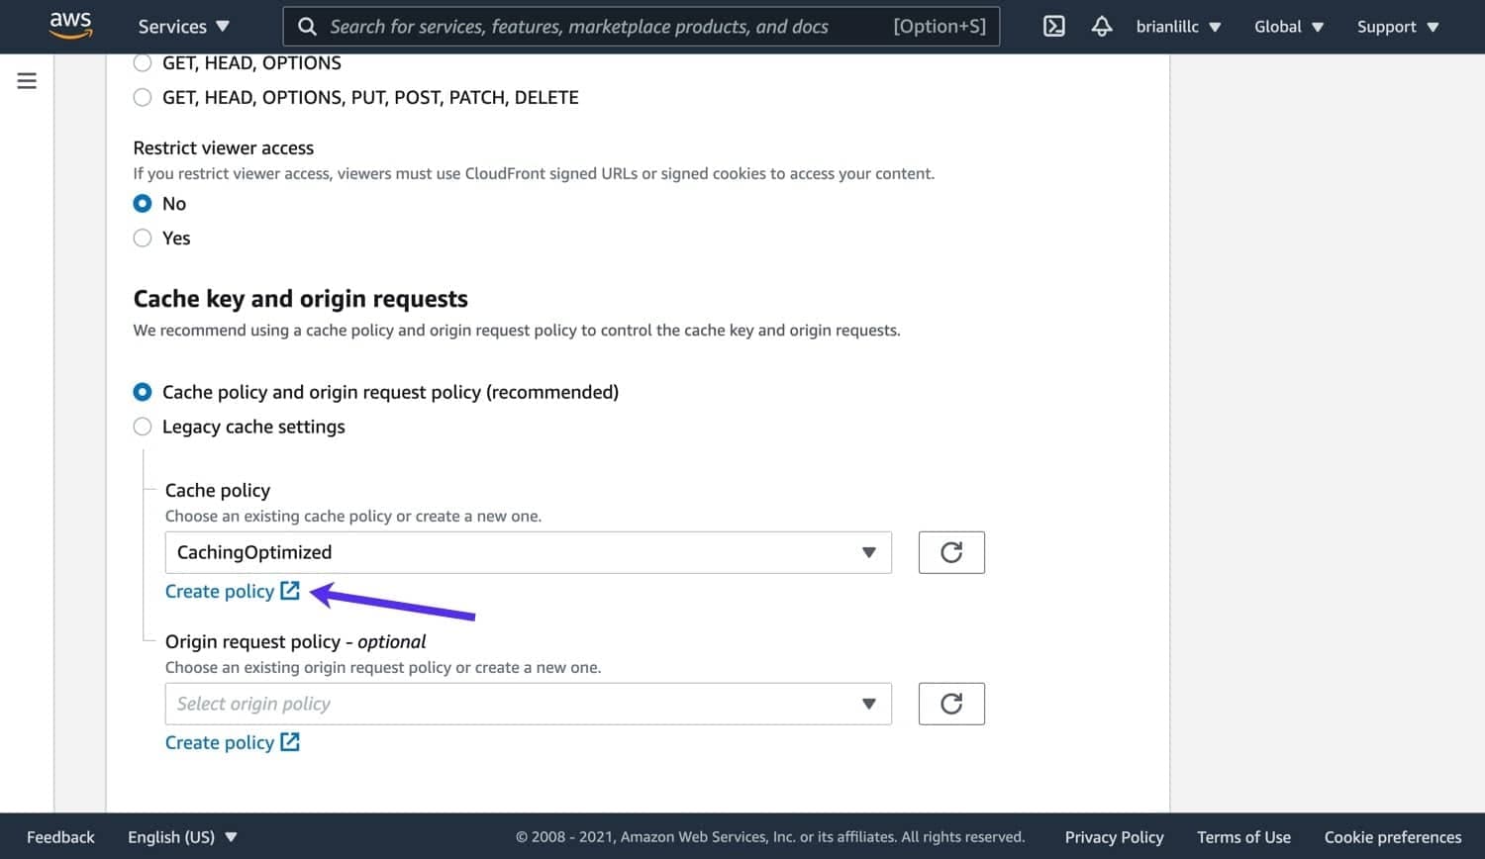1485x859 pixels.
Task: Select Yes under Restrict viewer access
Action: tap(143, 238)
